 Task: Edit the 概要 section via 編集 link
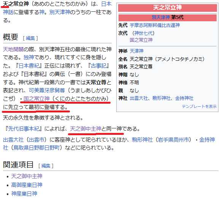[x=30, y=38]
